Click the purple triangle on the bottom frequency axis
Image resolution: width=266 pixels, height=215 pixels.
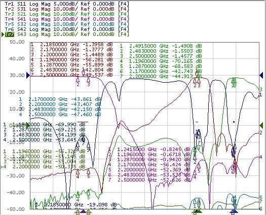(x=83, y=211)
